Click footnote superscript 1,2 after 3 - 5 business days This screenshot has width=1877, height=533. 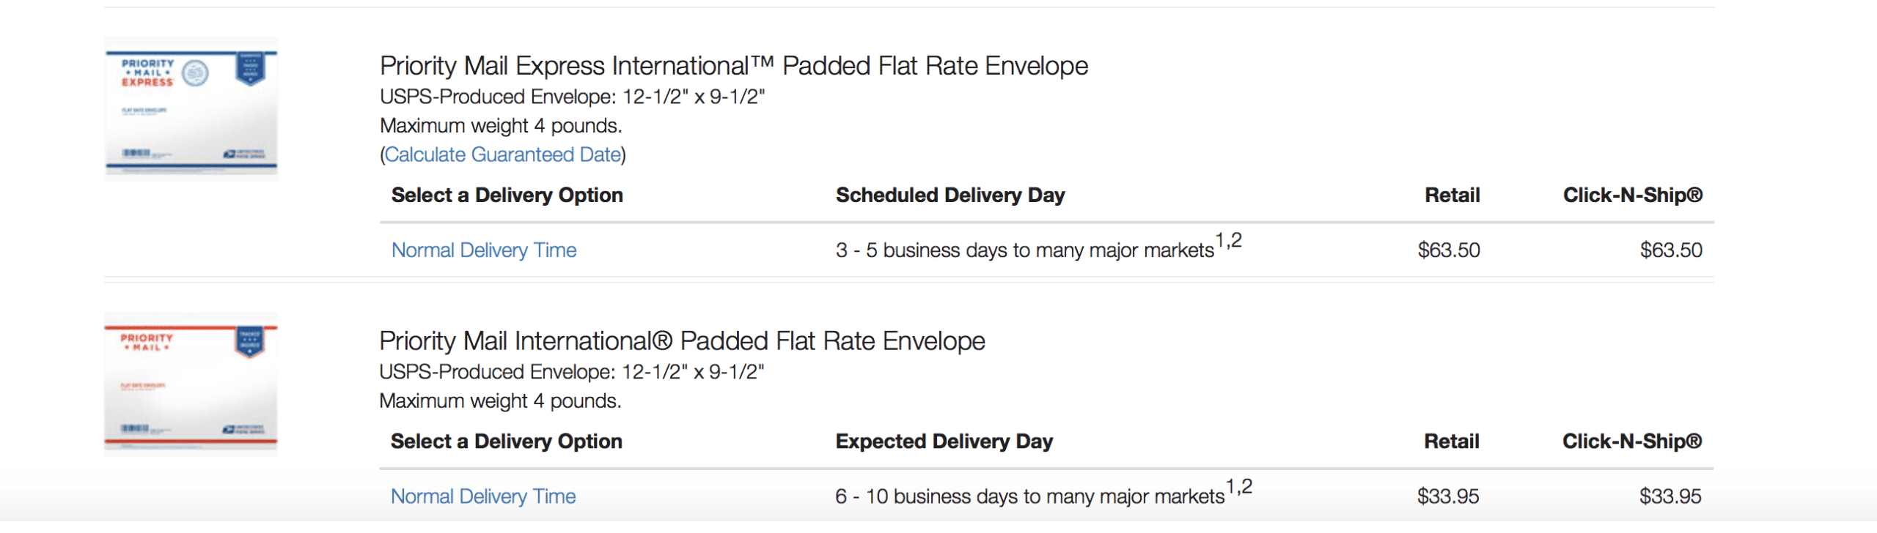pyautogui.click(x=1229, y=240)
